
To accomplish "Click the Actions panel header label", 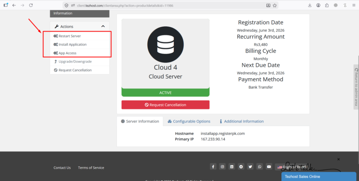I will (66, 27).
